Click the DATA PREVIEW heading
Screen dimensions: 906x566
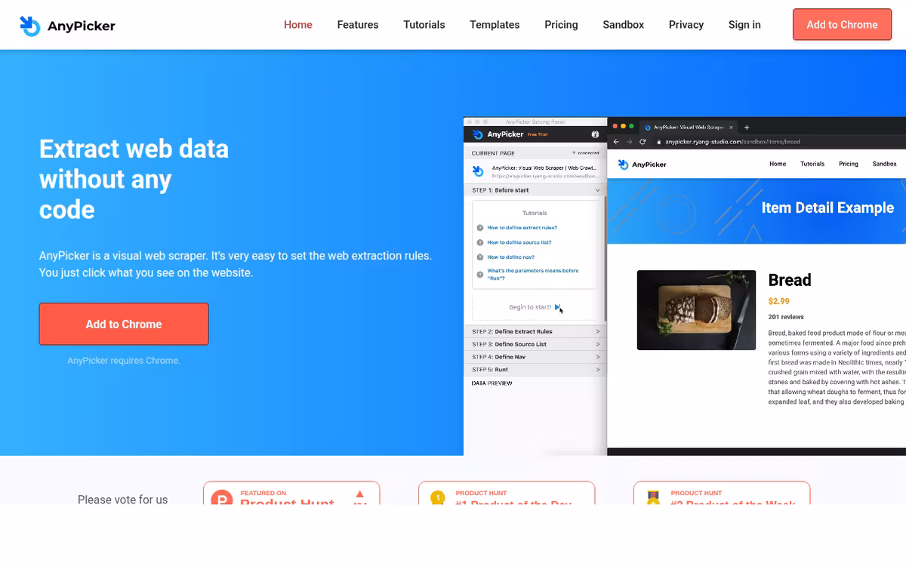point(492,383)
